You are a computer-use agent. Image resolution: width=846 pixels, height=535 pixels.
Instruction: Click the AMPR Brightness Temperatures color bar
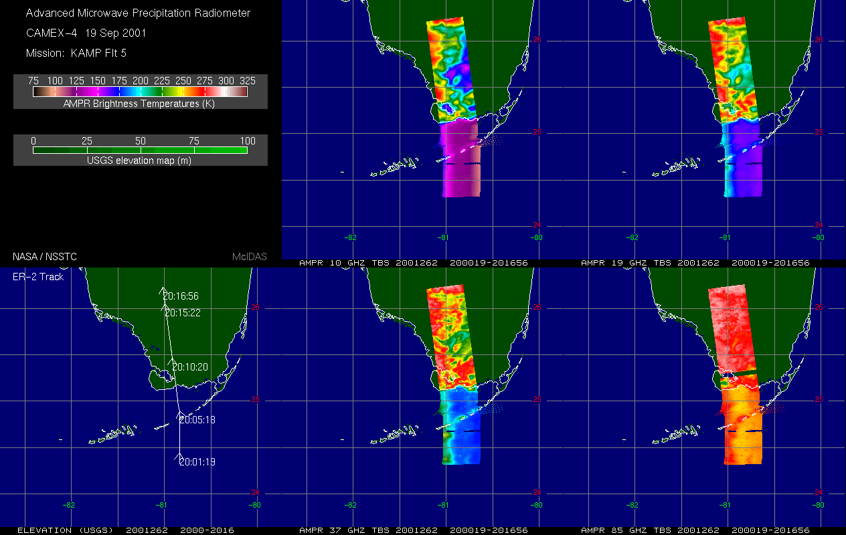pyautogui.click(x=140, y=92)
